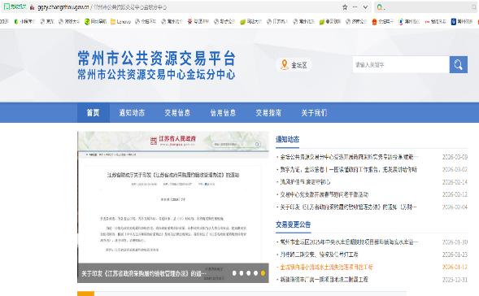479x296 pixels.
Task: Open the three-dot menu in address bar
Action: tap(355, 7)
